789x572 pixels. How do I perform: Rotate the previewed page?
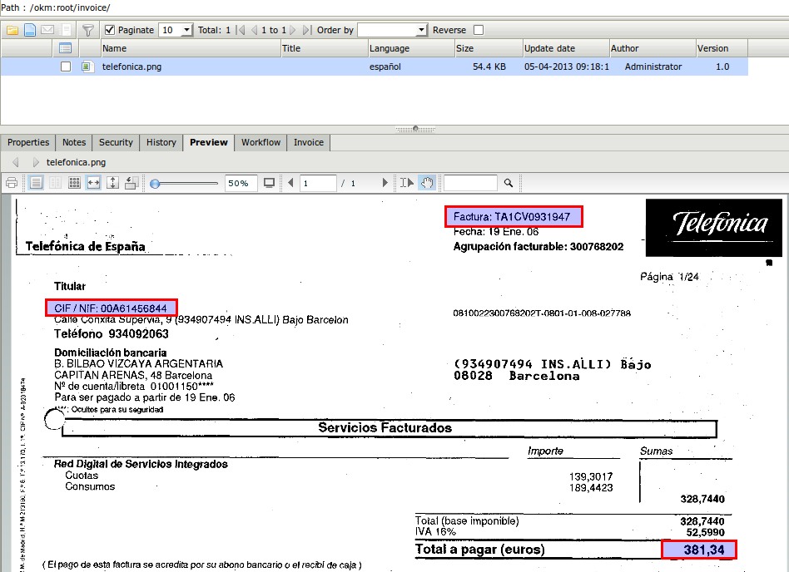[x=131, y=183]
